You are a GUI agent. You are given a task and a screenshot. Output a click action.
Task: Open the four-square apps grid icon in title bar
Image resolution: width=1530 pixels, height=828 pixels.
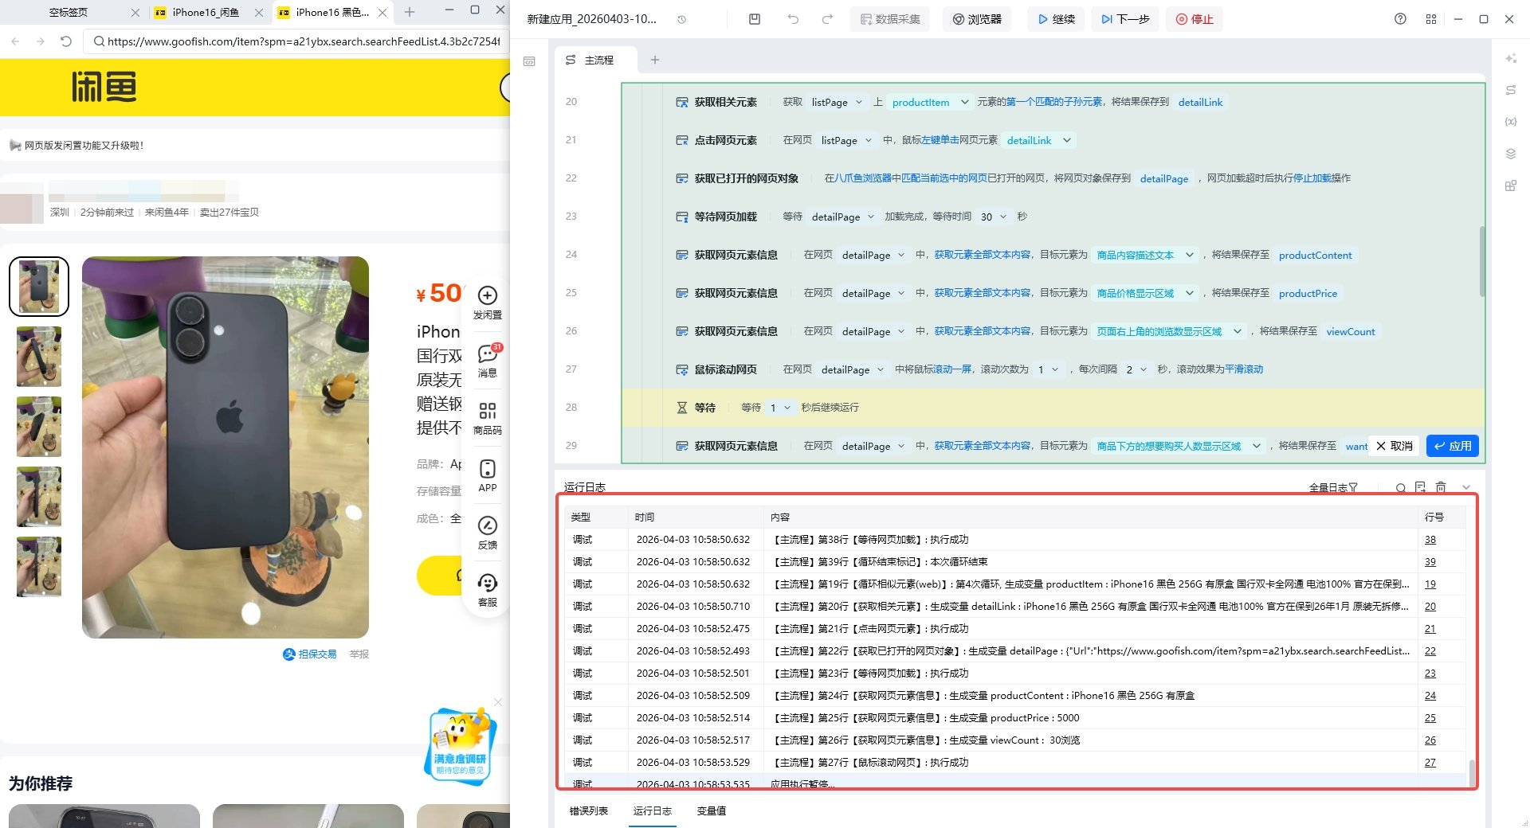click(1431, 19)
